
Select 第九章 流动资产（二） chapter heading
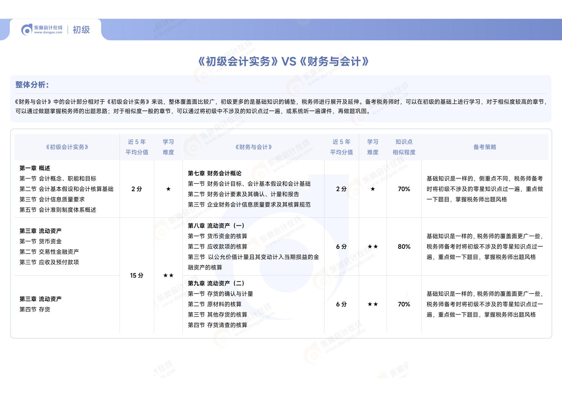tap(216, 283)
